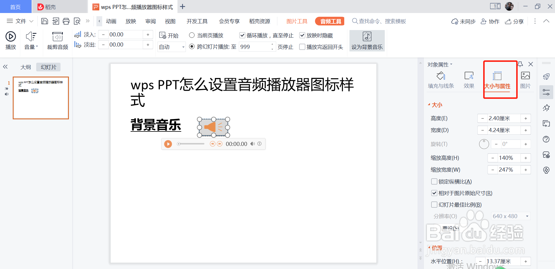Image resolution: width=555 pixels, height=269 pixels.
Task: Set audio as background music (设为背景音乐)
Action: (367, 41)
